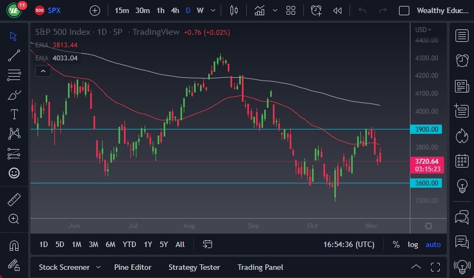The image size is (474, 278).
Task: Open the Strategy Tester tab
Action: tap(194, 267)
